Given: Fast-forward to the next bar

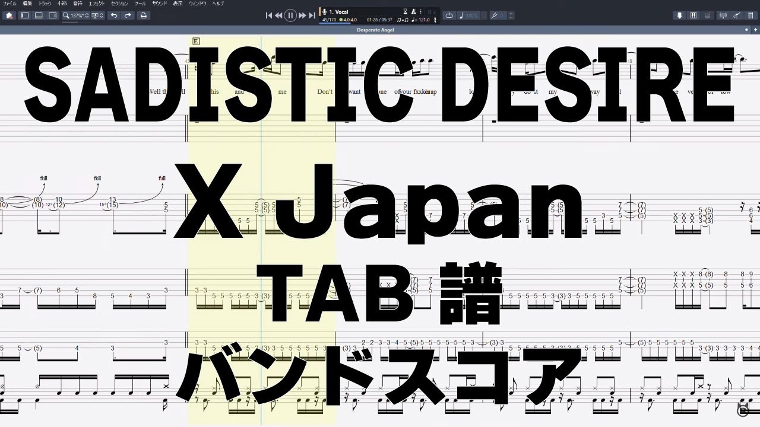Looking at the screenshot, I should tap(302, 15).
